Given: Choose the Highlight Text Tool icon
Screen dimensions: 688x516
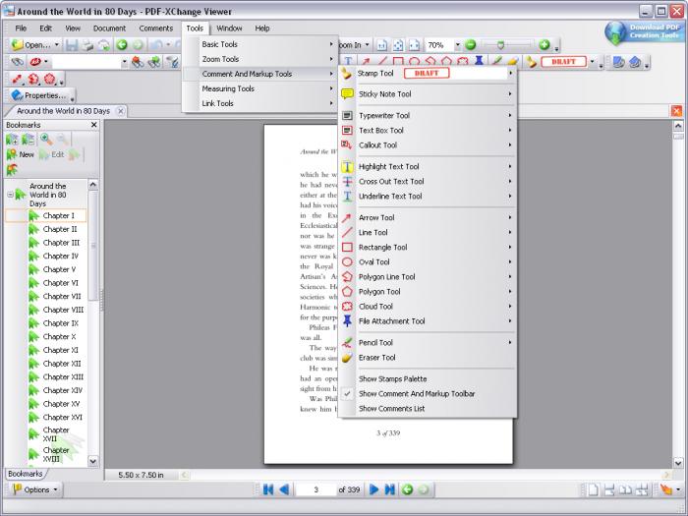Looking at the screenshot, I should click(347, 167).
